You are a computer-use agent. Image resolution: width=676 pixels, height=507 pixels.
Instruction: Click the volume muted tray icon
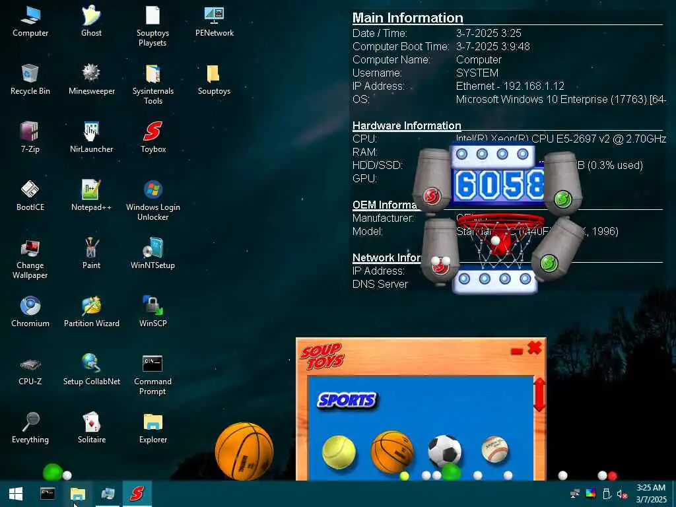[622, 494]
